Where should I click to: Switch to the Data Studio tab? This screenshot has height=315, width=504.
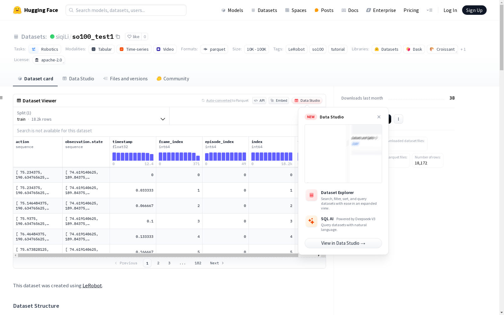(78, 79)
